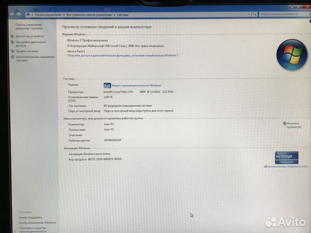
Task: Select 'Система' breadcrumb item
Action: click(x=123, y=15)
